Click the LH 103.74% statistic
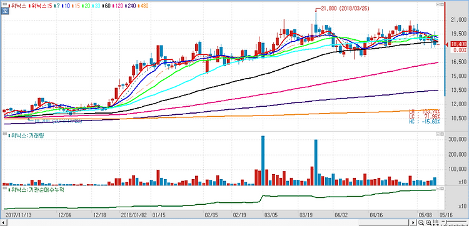 point(425,111)
